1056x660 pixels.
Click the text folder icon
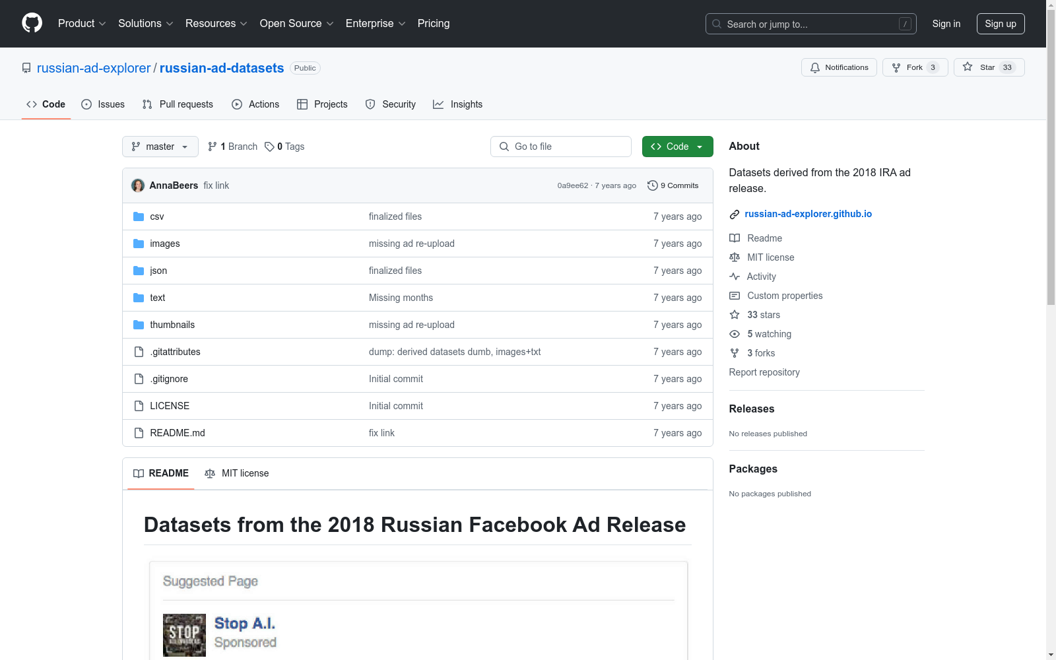(139, 298)
